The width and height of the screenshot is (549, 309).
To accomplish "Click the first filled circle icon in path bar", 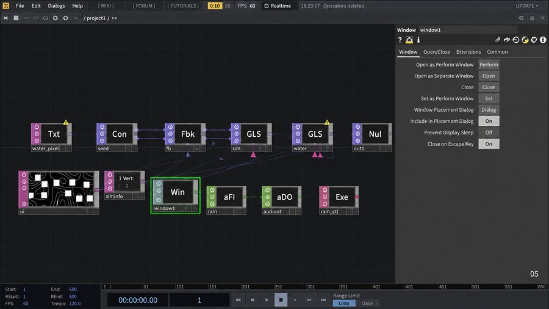I will (x=56, y=18).
